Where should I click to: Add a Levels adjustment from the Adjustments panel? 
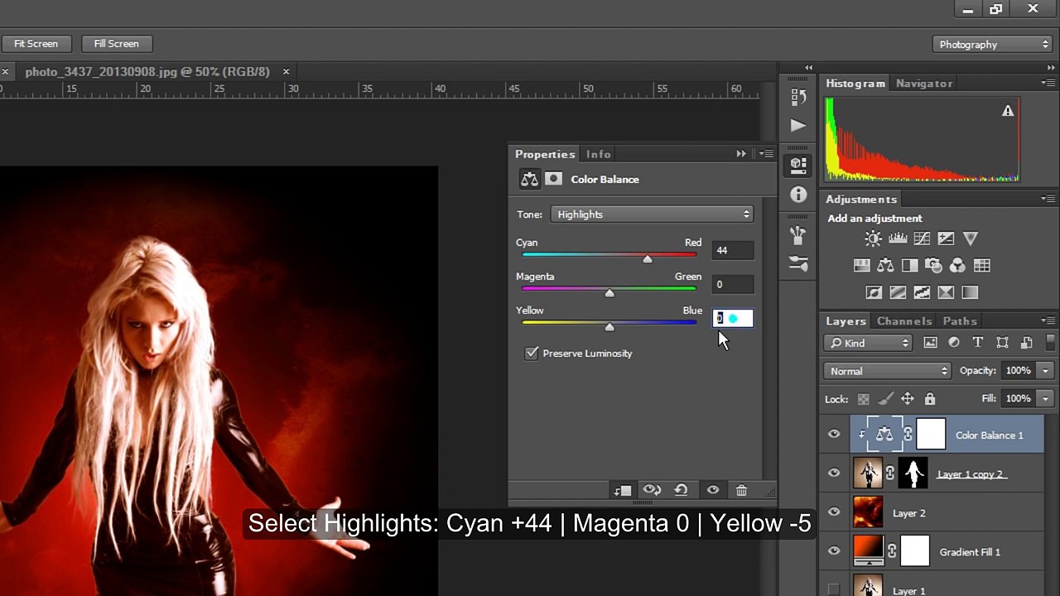tap(898, 238)
